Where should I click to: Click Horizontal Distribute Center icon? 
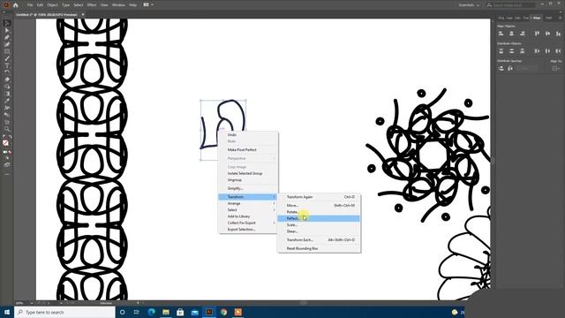[x=547, y=51]
